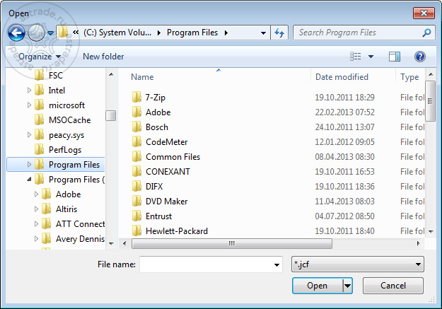Change view using the views icon
442x309 pixels.
(x=356, y=57)
